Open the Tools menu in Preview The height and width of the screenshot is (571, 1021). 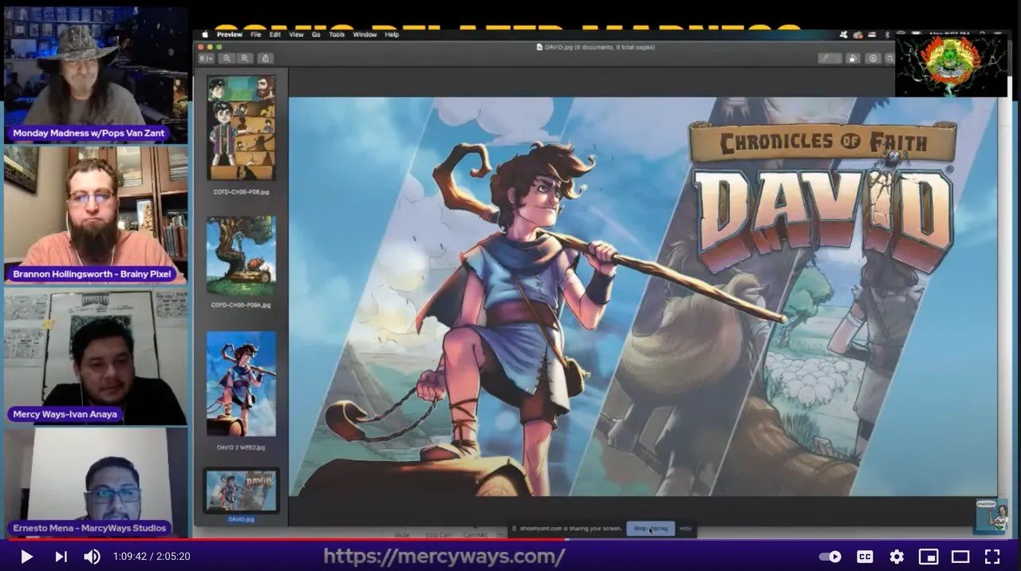[x=337, y=34]
